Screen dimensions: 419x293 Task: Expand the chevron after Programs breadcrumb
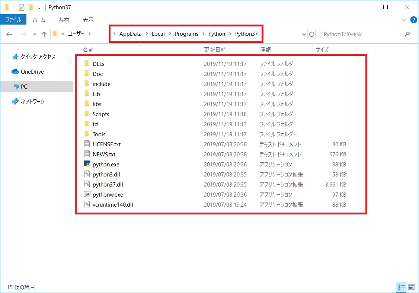pyautogui.click(x=203, y=34)
